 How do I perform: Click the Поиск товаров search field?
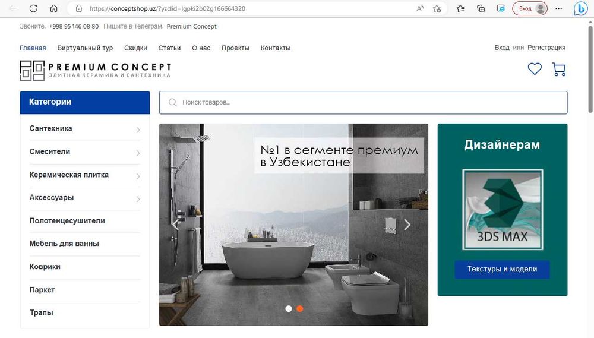(x=364, y=102)
